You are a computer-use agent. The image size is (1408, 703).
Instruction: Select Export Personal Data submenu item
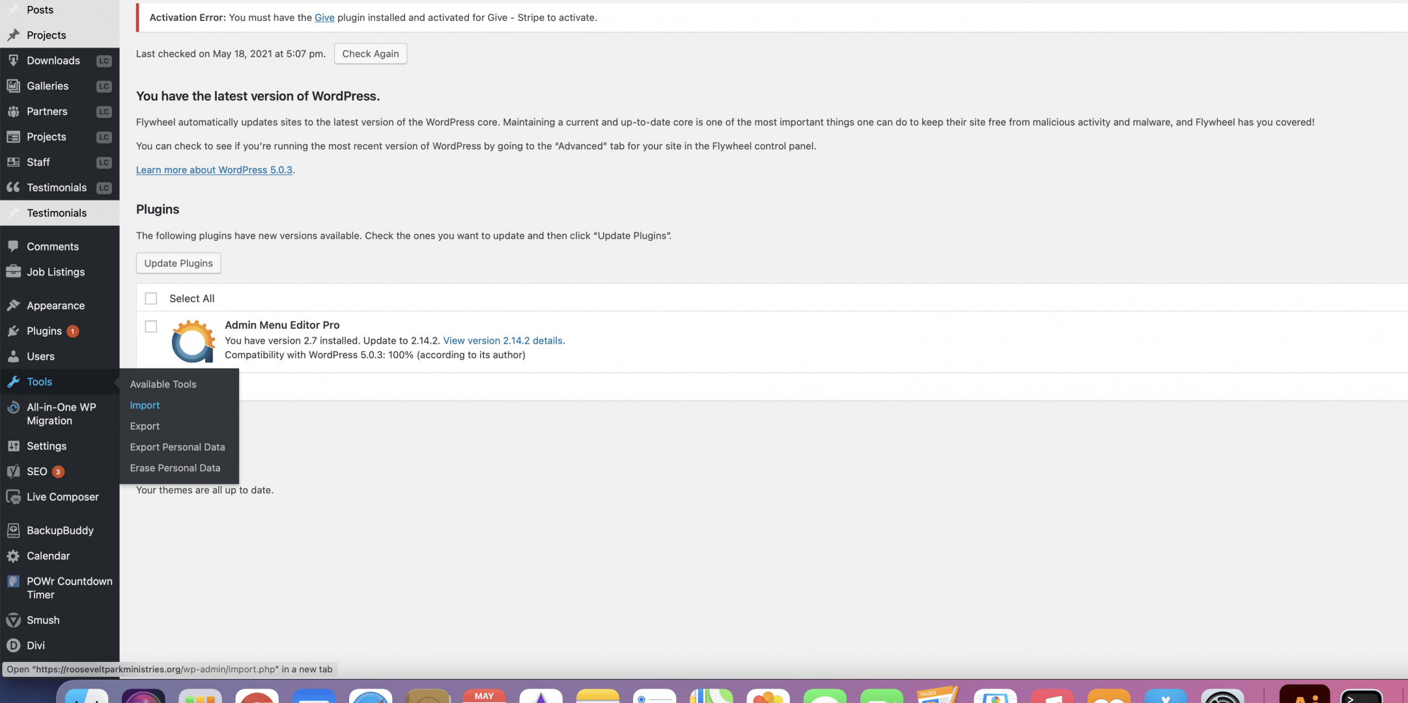(177, 447)
